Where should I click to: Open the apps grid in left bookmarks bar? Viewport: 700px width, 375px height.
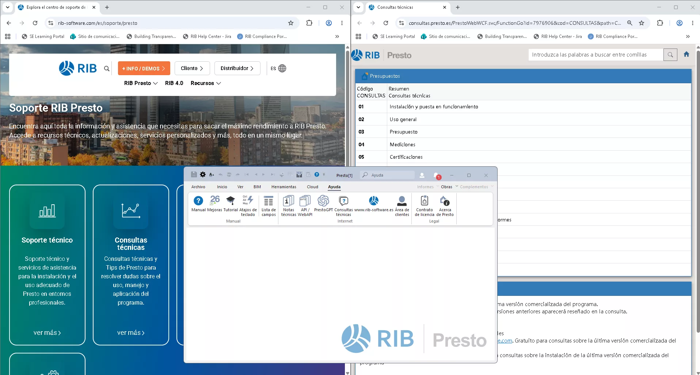(8, 36)
